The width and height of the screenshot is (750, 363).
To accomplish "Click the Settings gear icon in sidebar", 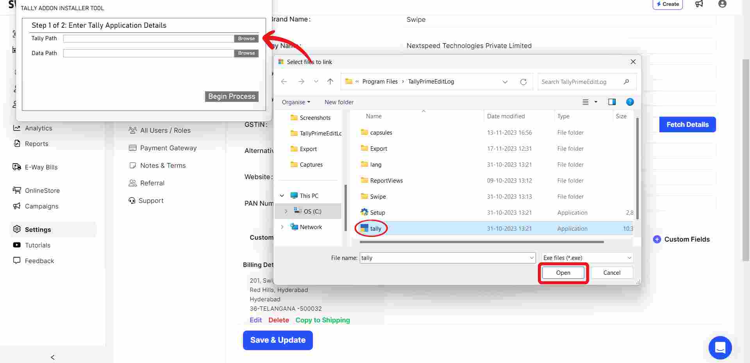I will (x=17, y=229).
